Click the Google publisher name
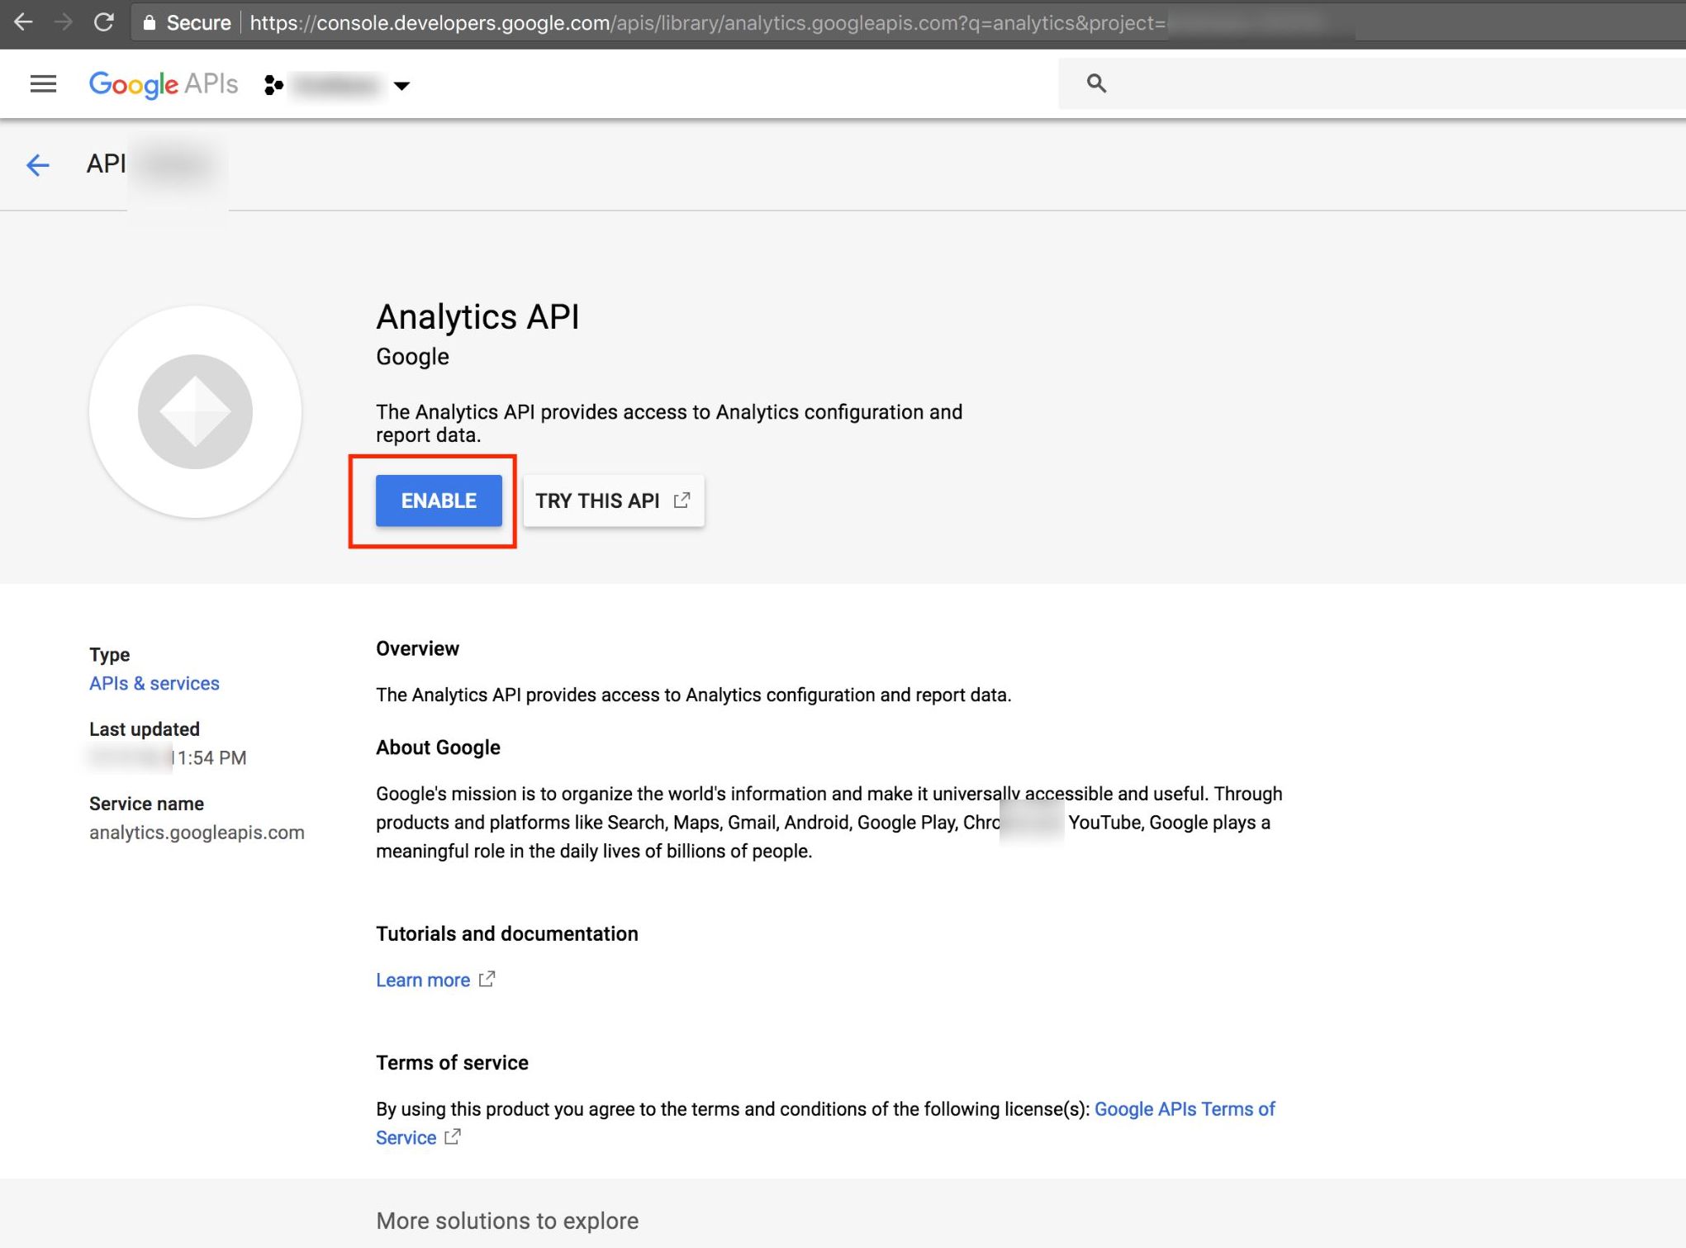1686x1248 pixels. pos(412,357)
